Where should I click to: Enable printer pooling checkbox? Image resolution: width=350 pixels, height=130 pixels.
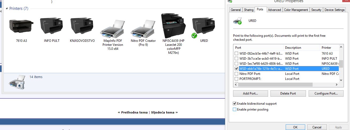pos(235,109)
